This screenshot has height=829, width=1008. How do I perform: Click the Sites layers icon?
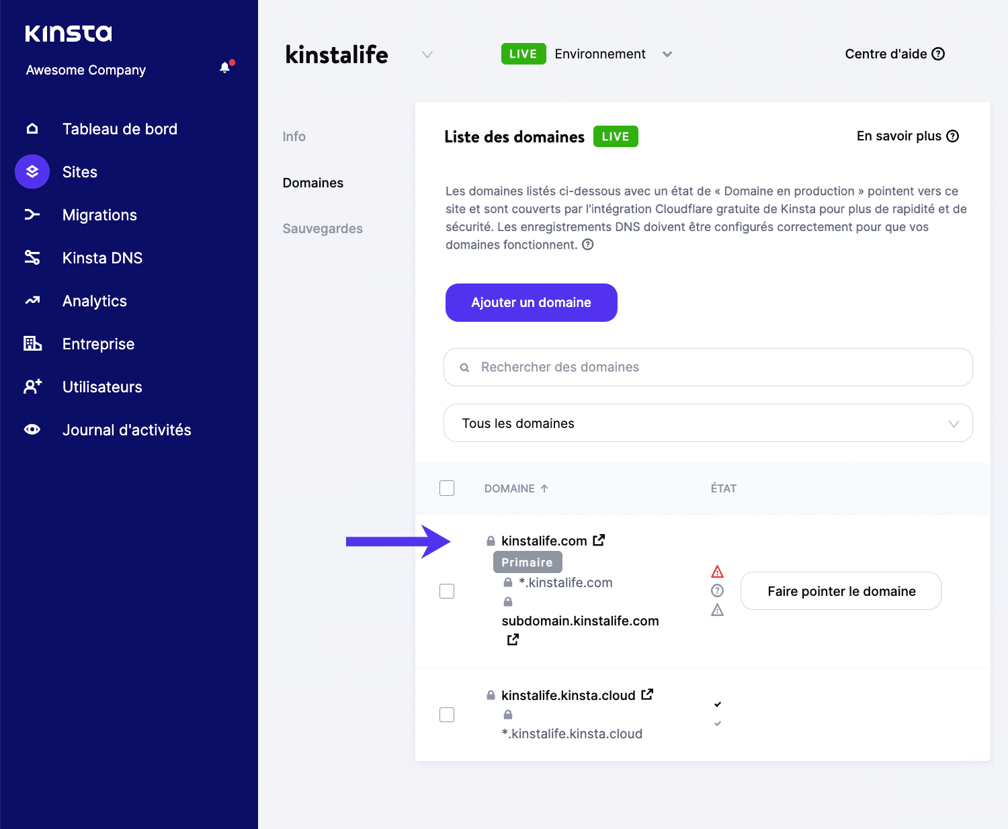32,171
